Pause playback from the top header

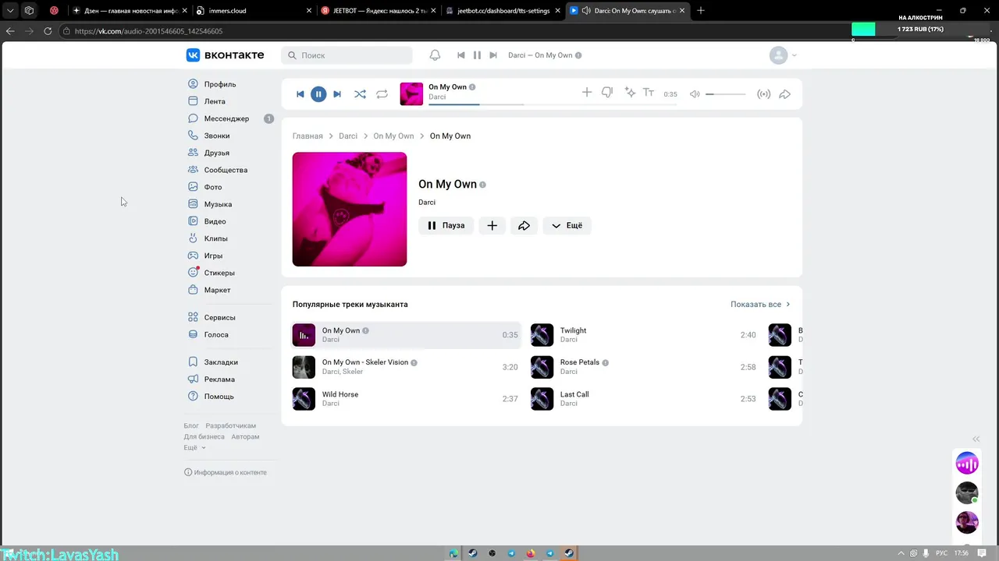477,55
